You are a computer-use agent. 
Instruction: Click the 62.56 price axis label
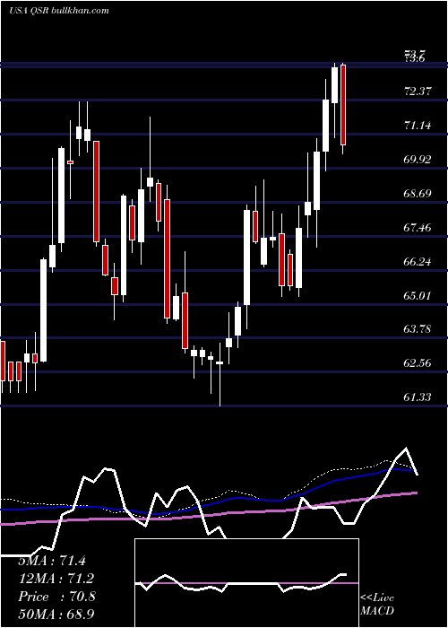click(x=418, y=363)
